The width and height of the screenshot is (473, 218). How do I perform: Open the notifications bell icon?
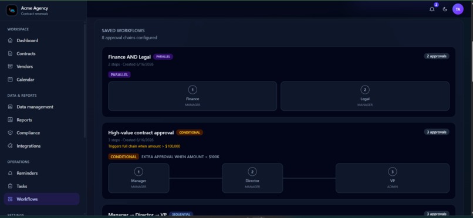432,9
